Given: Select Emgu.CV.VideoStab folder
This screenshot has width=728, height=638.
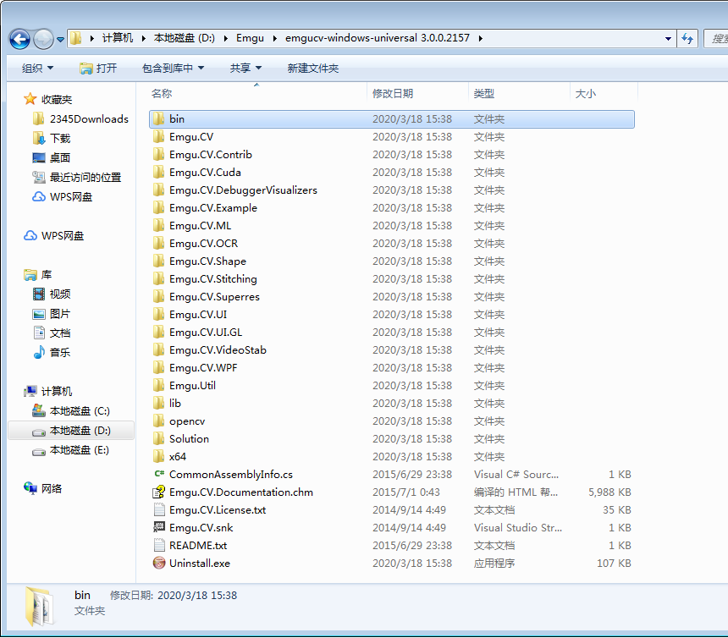Looking at the screenshot, I should pyautogui.click(x=218, y=349).
